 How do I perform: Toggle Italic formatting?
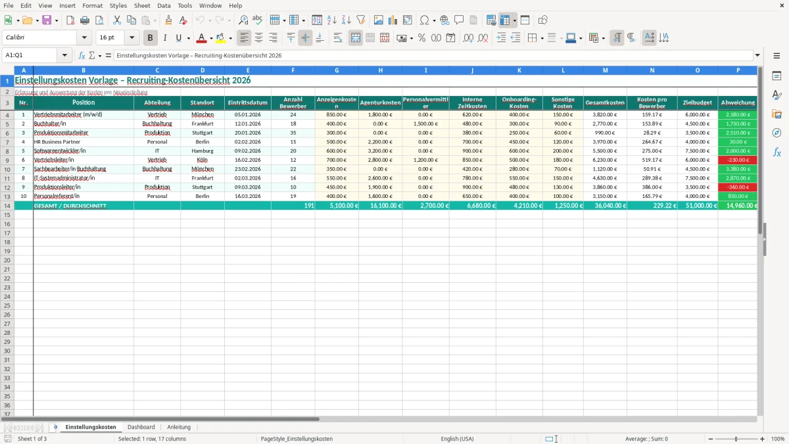(x=165, y=38)
